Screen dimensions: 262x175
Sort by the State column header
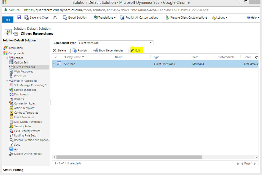point(195,57)
